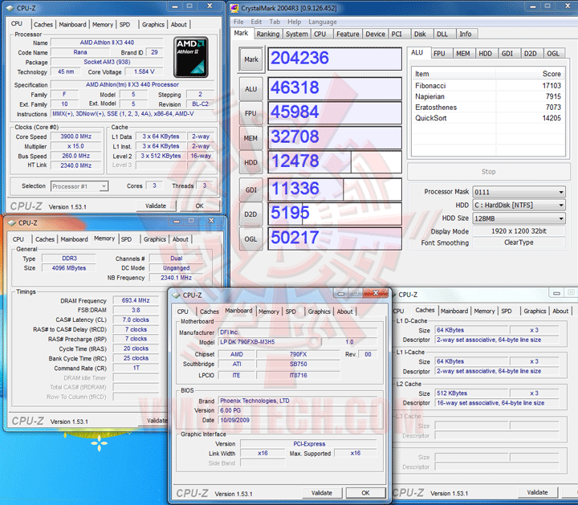The image size is (578, 505).
Task: Open the File menu in CrystalMark
Action: click(x=238, y=22)
